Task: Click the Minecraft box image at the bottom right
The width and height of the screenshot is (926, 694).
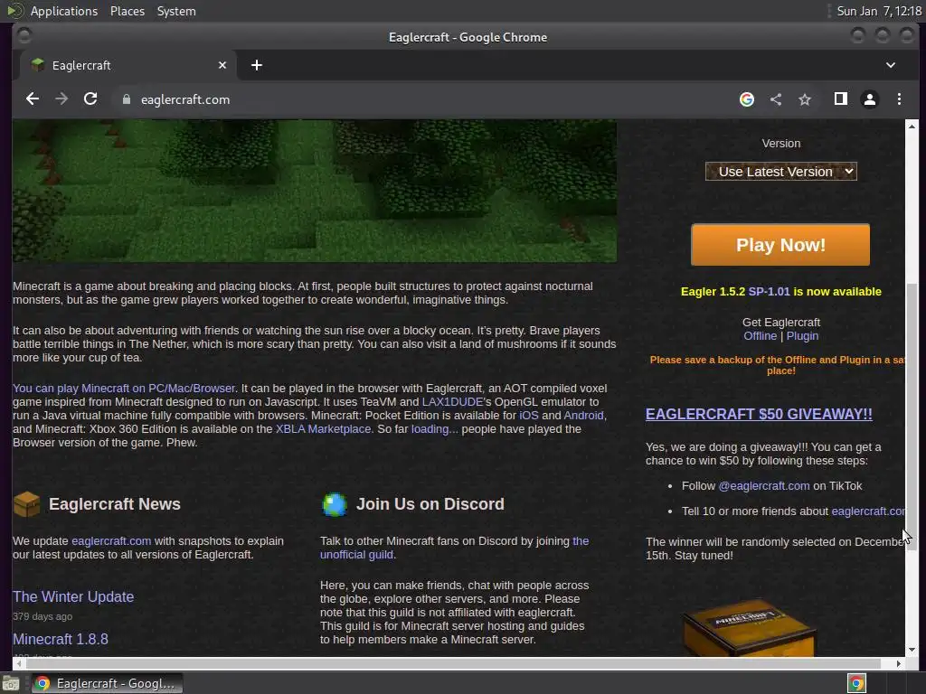Action: pyautogui.click(x=750, y=627)
